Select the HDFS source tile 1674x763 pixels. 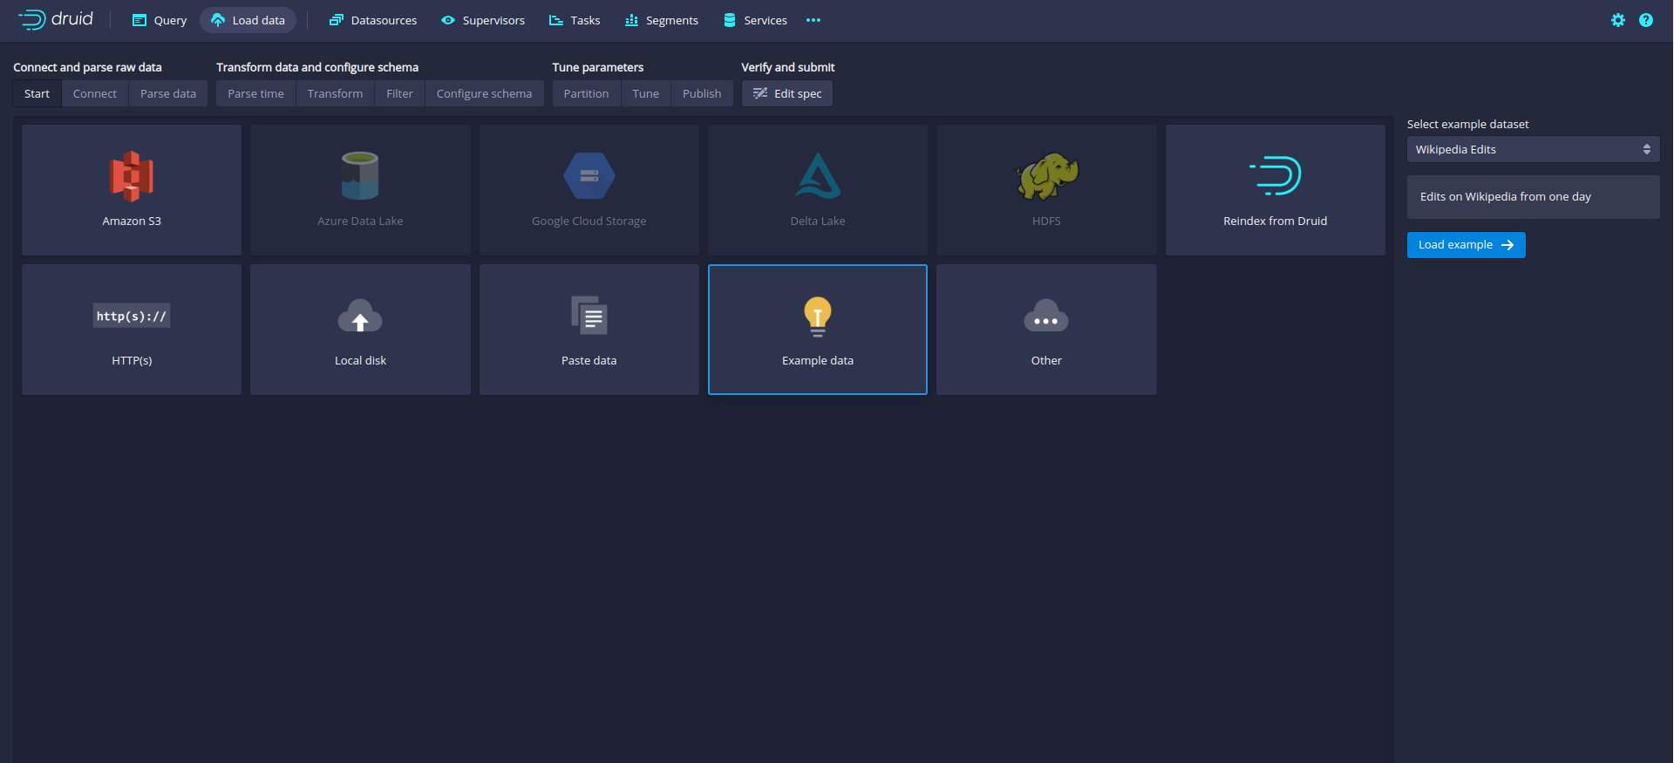pos(1046,190)
